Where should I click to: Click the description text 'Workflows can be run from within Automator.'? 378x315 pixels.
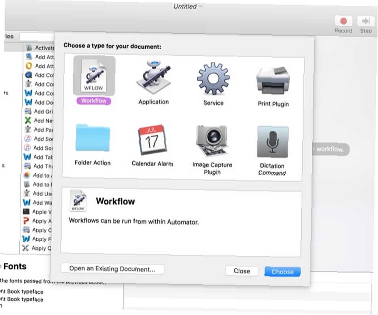click(x=134, y=221)
